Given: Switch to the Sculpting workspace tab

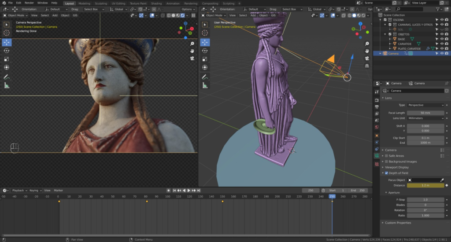Looking at the screenshot, I should click(x=101, y=3).
